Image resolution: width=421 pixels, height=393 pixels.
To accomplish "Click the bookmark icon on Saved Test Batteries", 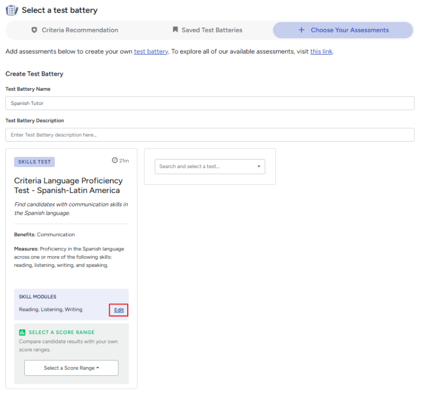I will pos(175,30).
